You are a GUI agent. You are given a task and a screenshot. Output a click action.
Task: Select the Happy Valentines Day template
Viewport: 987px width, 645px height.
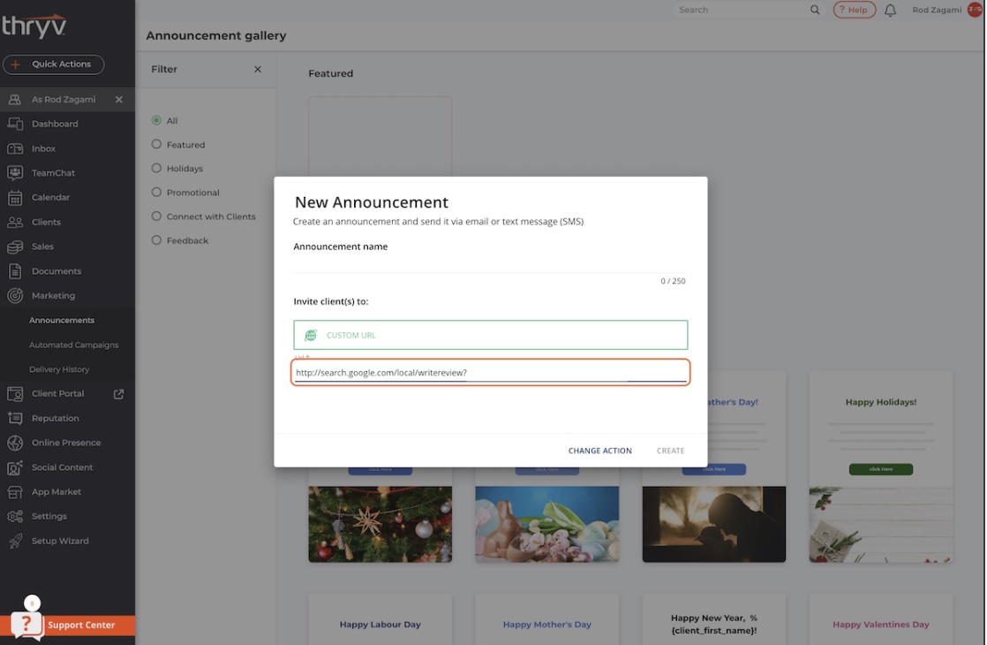[881, 619]
